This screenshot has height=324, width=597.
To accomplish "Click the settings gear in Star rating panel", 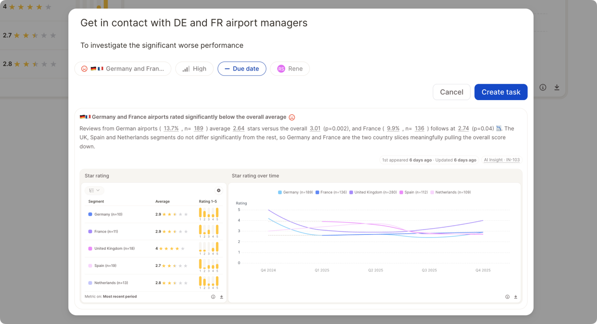I will pos(219,191).
